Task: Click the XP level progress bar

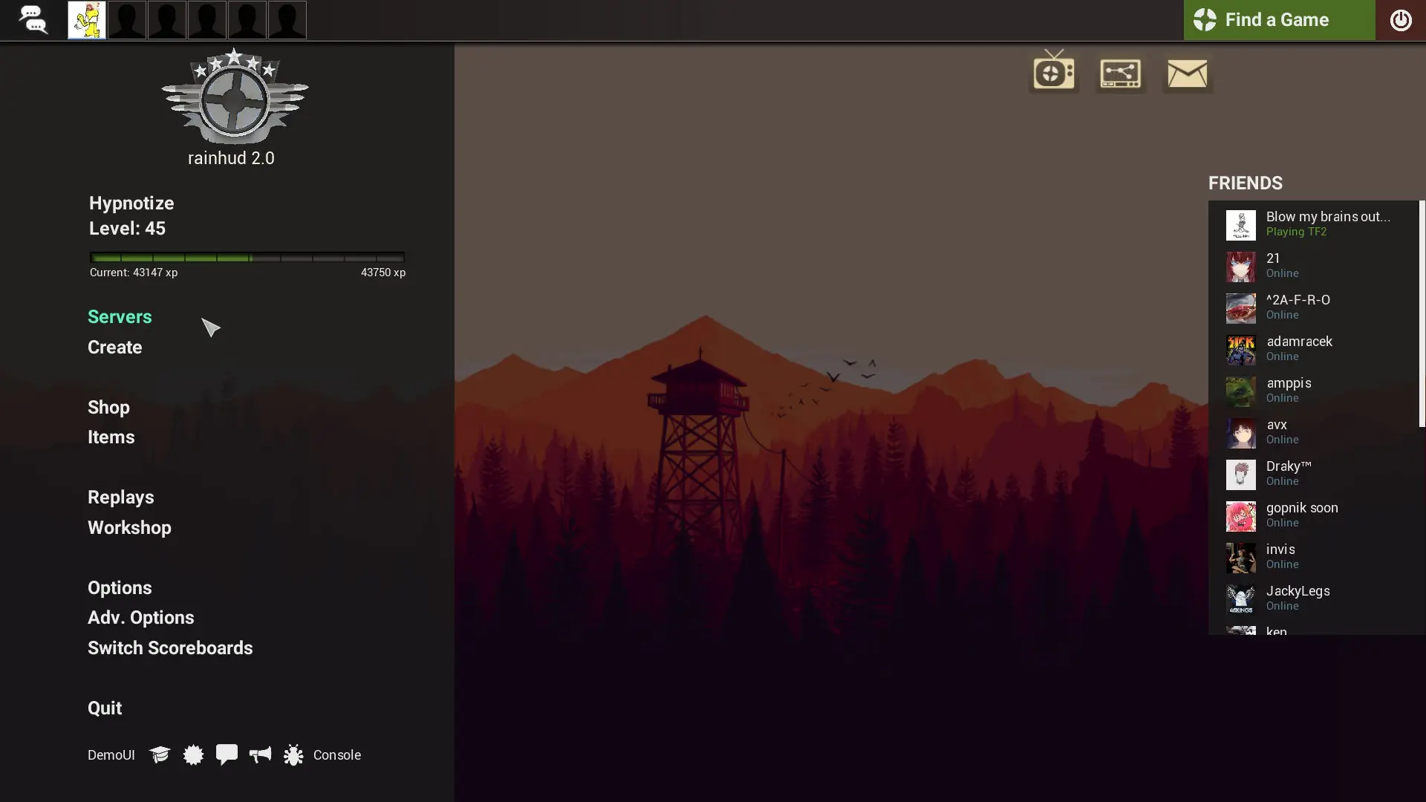Action: pos(247,258)
